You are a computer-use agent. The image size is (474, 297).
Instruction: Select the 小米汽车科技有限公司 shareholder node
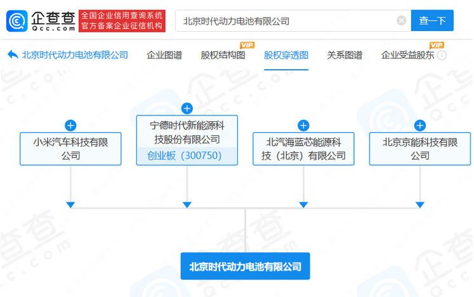coord(70,148)
